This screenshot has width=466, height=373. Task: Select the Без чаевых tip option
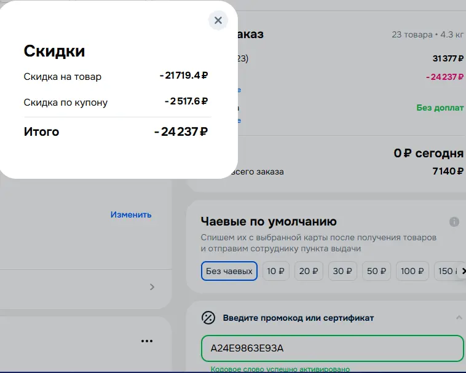tap(229, 271)
